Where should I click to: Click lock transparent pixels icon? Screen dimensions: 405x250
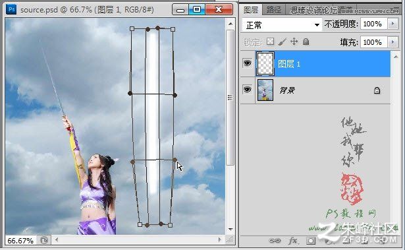click(270, 42)
